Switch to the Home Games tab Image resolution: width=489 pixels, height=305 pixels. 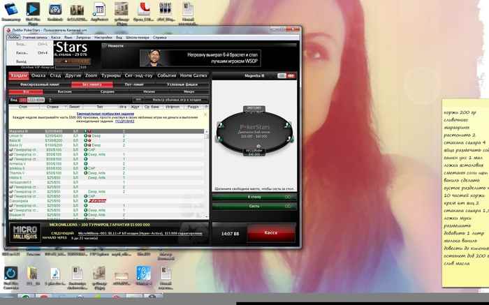(194, 75)
